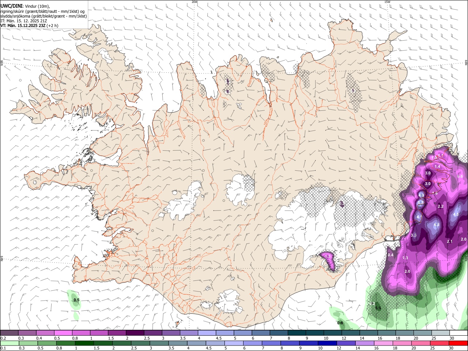
Task: Pick top legend swatch starting at 0.2
Action: tap(9, 333)
